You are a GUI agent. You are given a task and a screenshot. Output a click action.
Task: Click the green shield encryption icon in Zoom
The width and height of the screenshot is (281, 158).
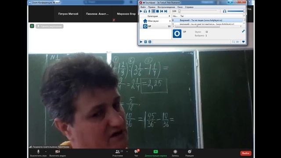(x=32, y=26)
